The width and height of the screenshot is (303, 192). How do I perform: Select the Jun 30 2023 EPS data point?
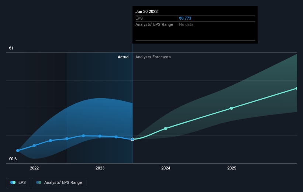point(132,139)
